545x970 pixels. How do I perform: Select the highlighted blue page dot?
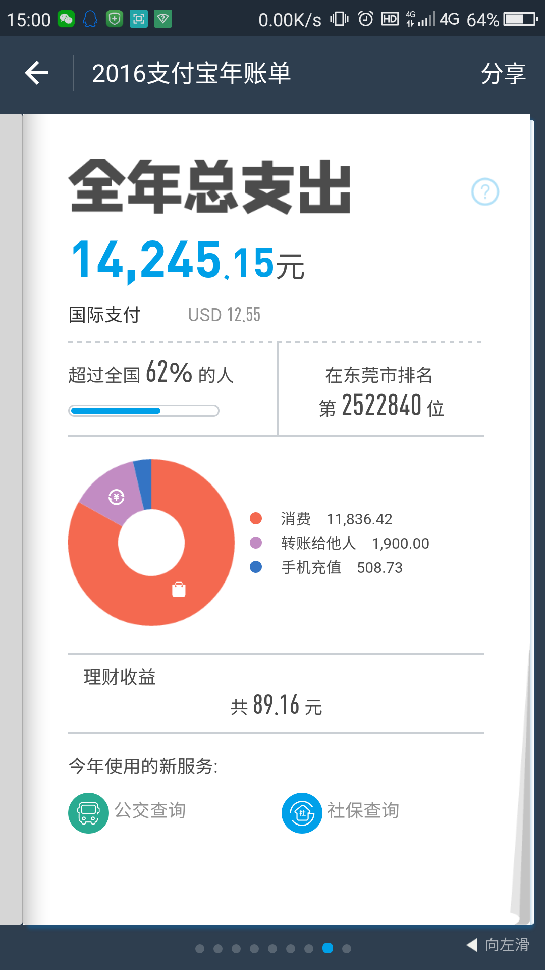point(328,948)
